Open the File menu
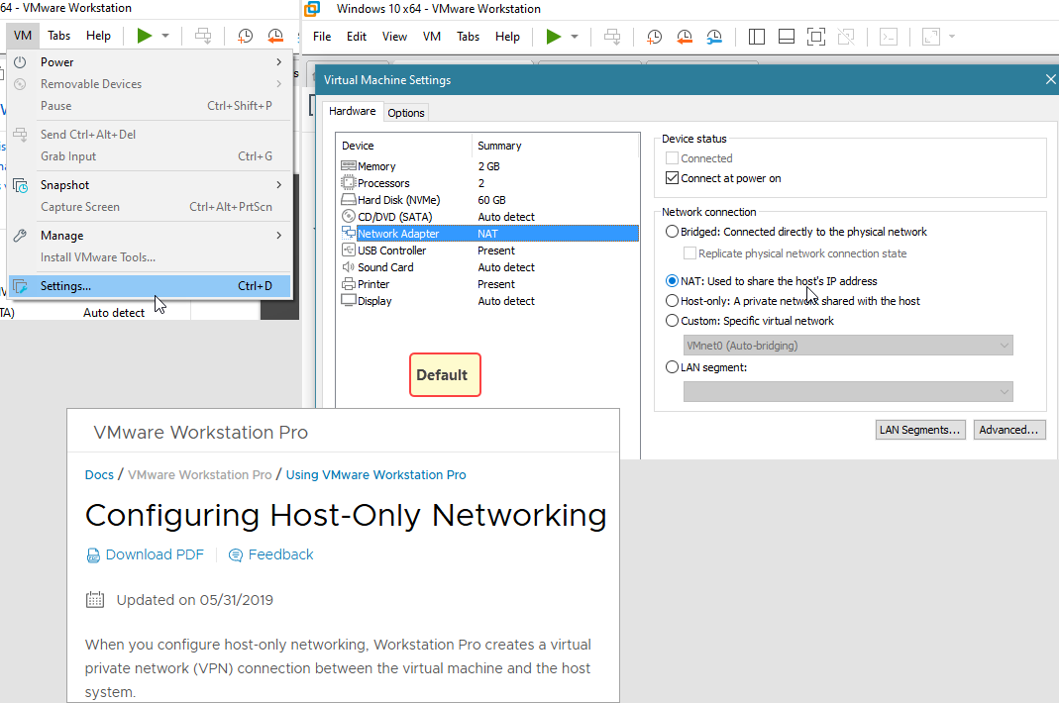Viewport: 1059px width, 703px height. 322,37
